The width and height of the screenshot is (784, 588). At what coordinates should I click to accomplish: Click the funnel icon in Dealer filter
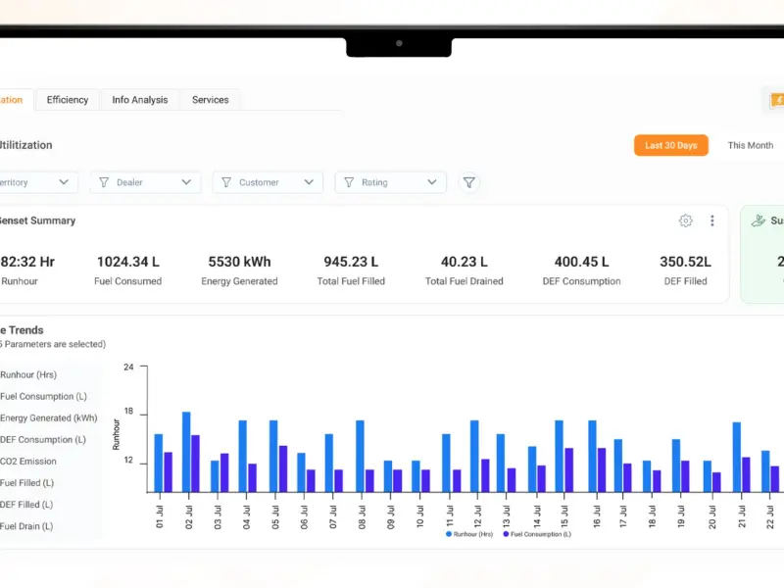[x=104, y=182]
